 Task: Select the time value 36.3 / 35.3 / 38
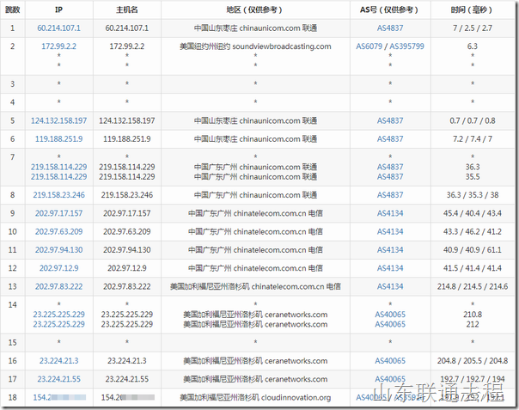[473, 195]
